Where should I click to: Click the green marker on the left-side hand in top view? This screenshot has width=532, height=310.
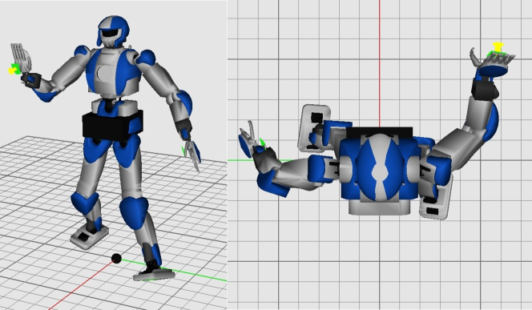pyautogui.click(x=262, y=142)
